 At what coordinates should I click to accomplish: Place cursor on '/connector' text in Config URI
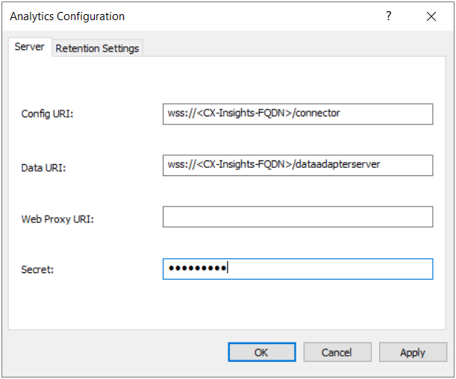tap(316, 113)
